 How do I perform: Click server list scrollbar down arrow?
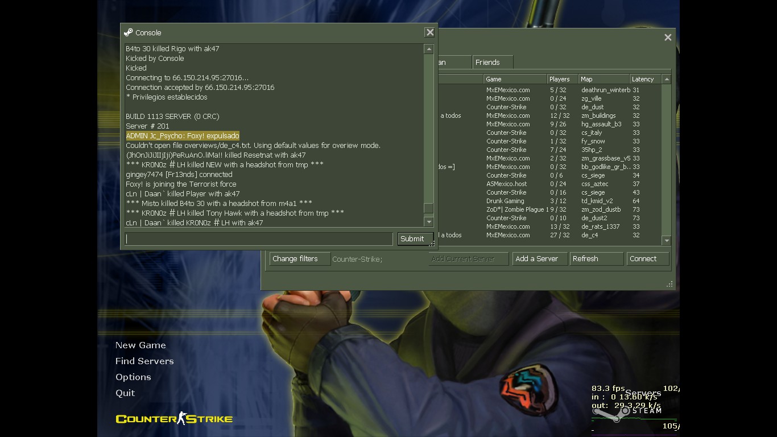point(667,241)
